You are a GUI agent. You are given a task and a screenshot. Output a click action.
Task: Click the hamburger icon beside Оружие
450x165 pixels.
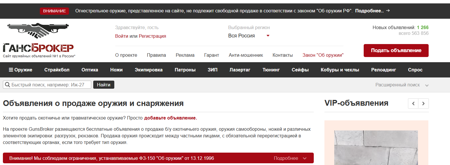click(11, 70)
